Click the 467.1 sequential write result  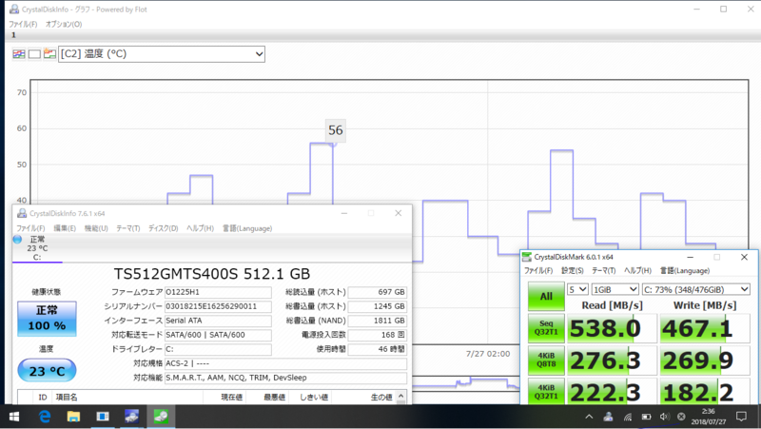coord(705,328)
